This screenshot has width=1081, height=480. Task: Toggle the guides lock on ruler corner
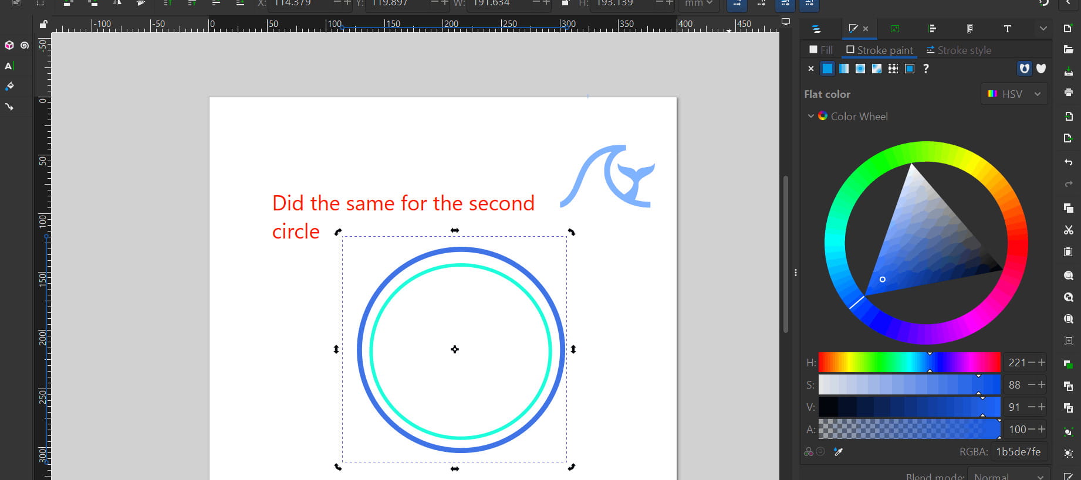click(x=43, y=25)
